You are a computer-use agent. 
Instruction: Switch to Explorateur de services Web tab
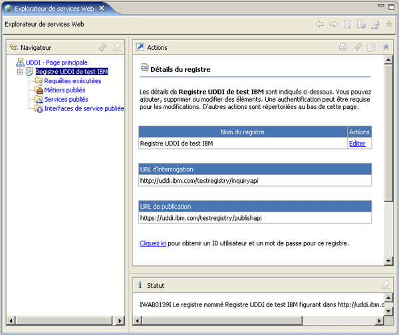point(49,9)
